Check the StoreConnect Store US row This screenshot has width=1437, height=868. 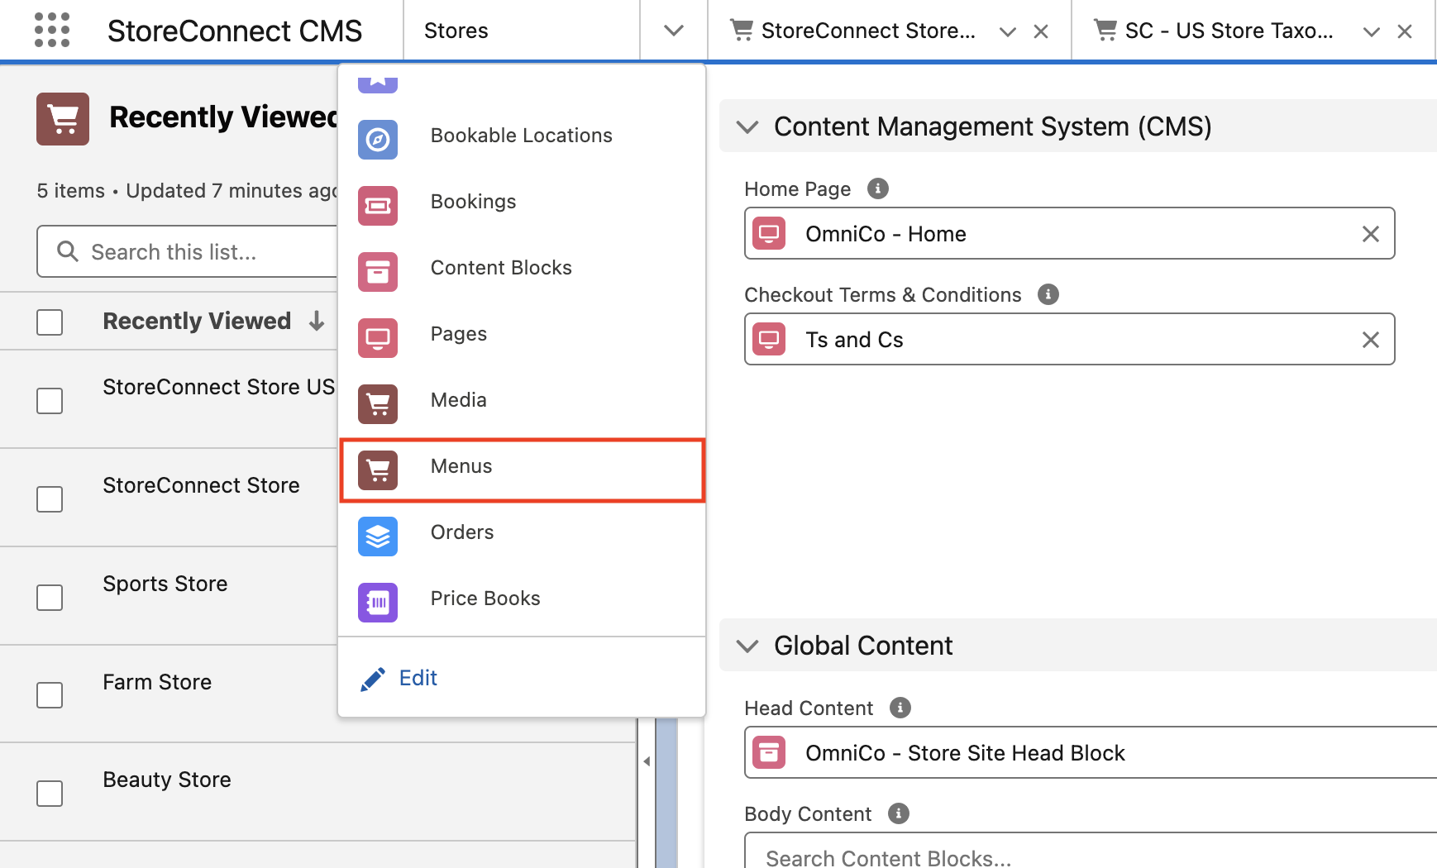coord(50,401)
